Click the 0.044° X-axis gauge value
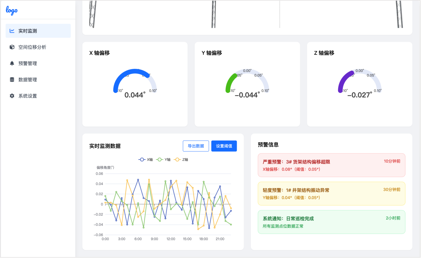 135,95
